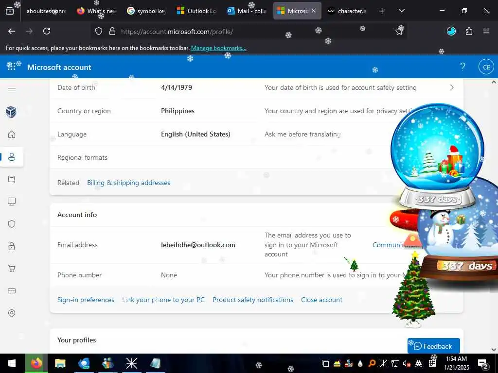
Task: Open File Explorer from the taskbar
Action: (x=60, y=363)
